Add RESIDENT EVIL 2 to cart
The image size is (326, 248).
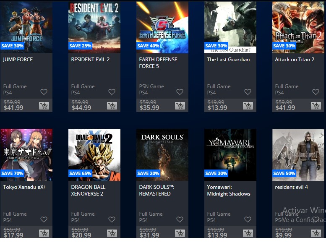(x=112, y=106)
